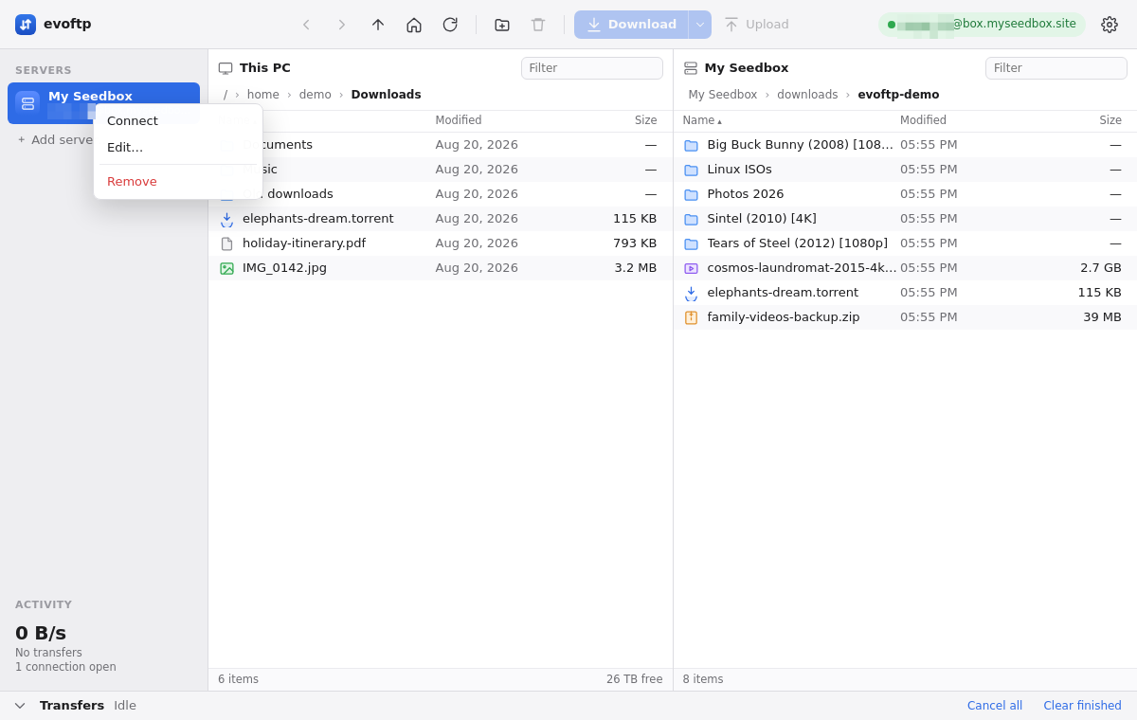Click the trash delete icon
Viewport: 1137px width, 720px height.
tap(538, 25)
